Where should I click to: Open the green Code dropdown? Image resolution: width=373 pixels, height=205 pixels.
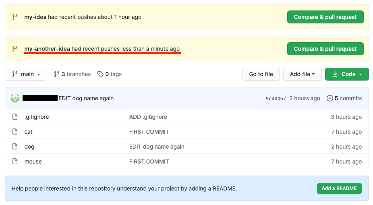tap(347, 74)
